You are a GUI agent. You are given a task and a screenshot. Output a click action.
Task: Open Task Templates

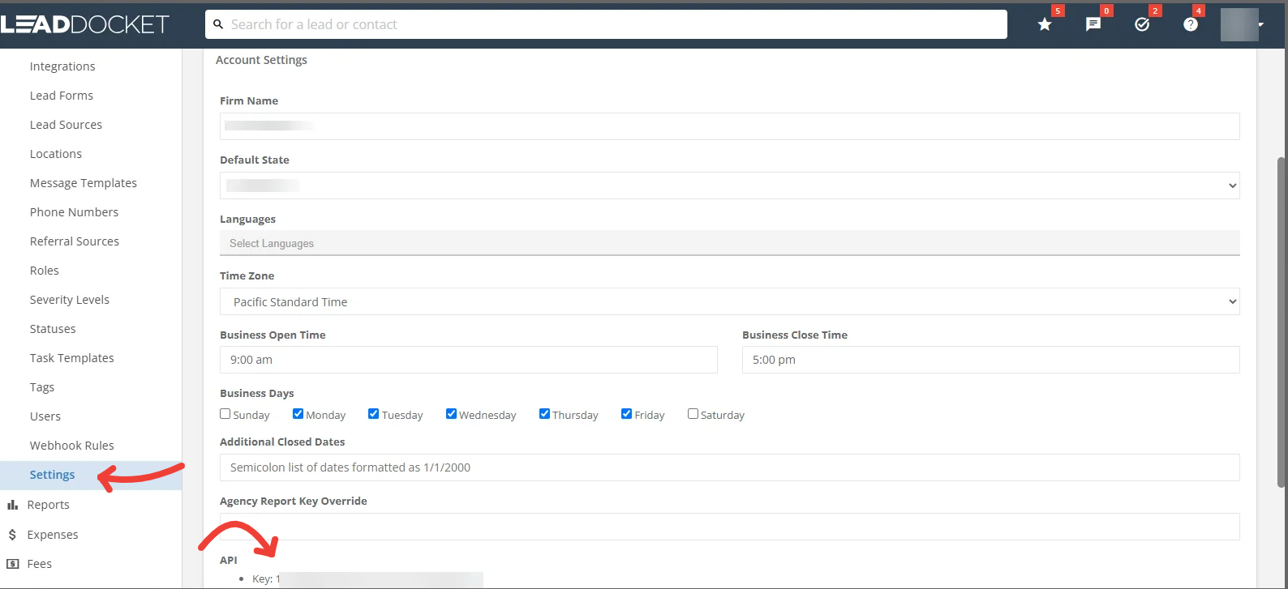(x=72, y=358)
